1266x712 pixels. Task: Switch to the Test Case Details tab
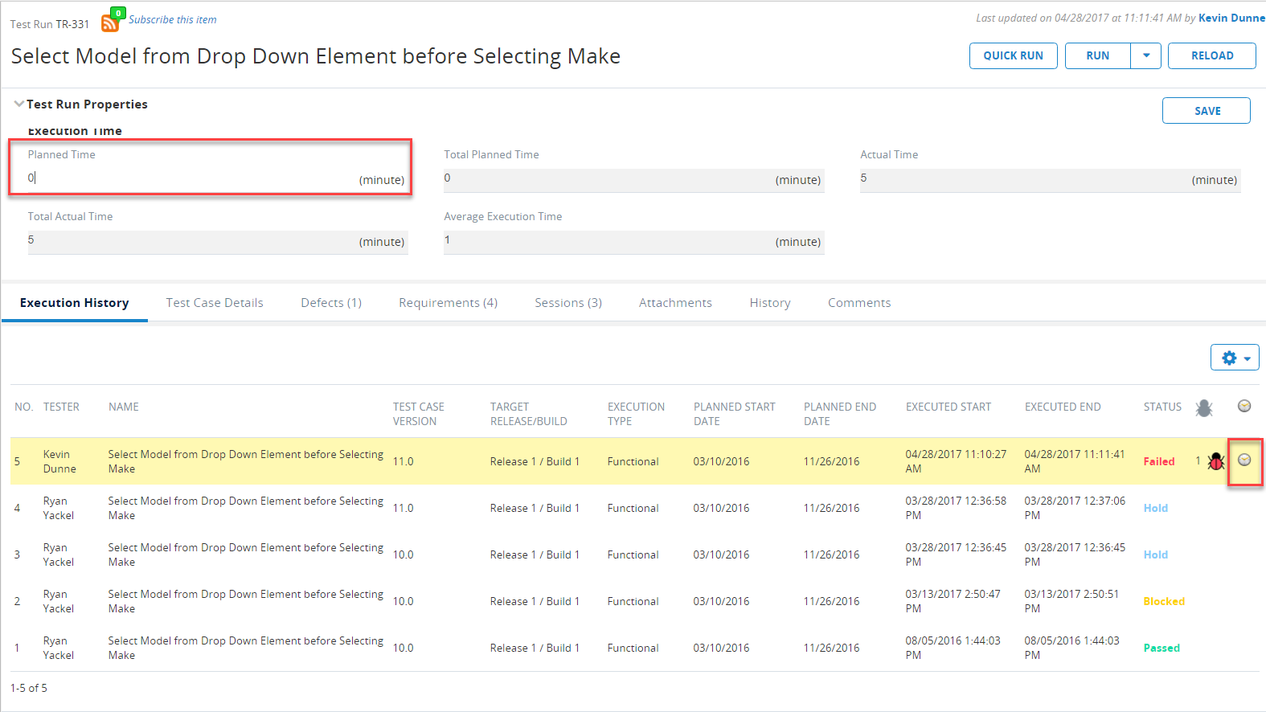tap(215, 303)
